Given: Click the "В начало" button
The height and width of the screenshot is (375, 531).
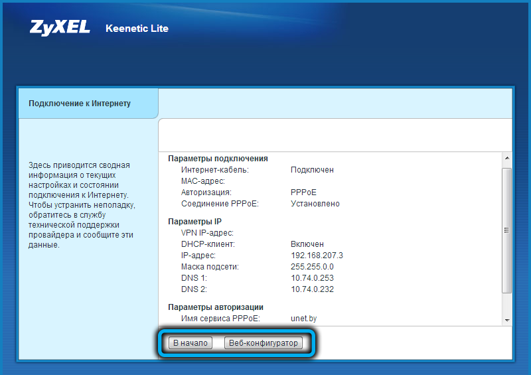Looking at the screenshot, I should [x=190, y=343].
